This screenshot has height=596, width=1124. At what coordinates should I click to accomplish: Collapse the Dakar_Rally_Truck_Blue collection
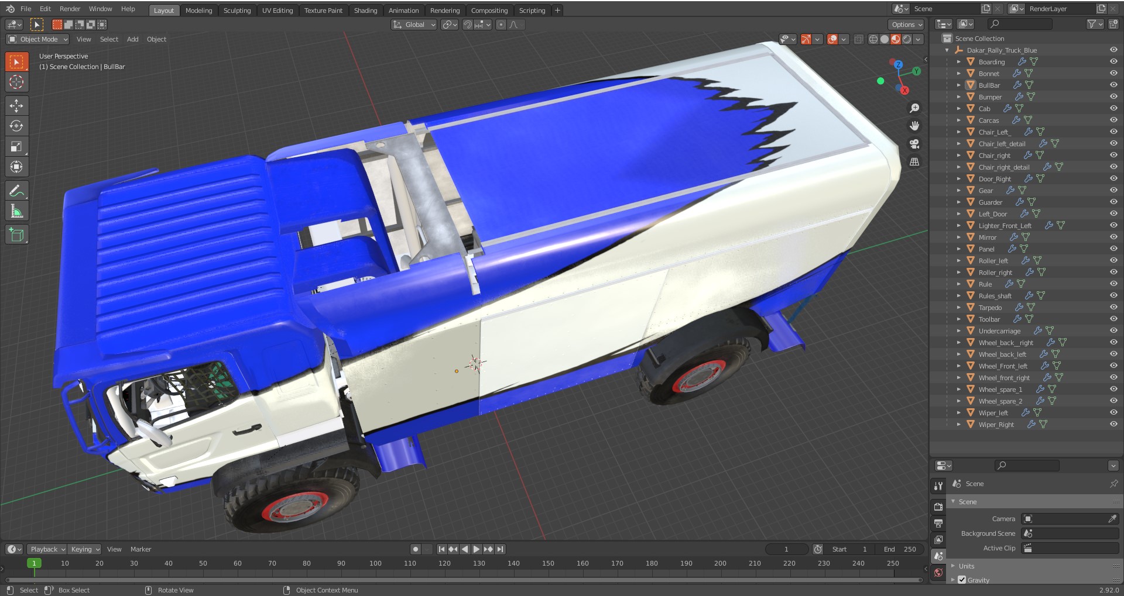click(x=947, y=50)
